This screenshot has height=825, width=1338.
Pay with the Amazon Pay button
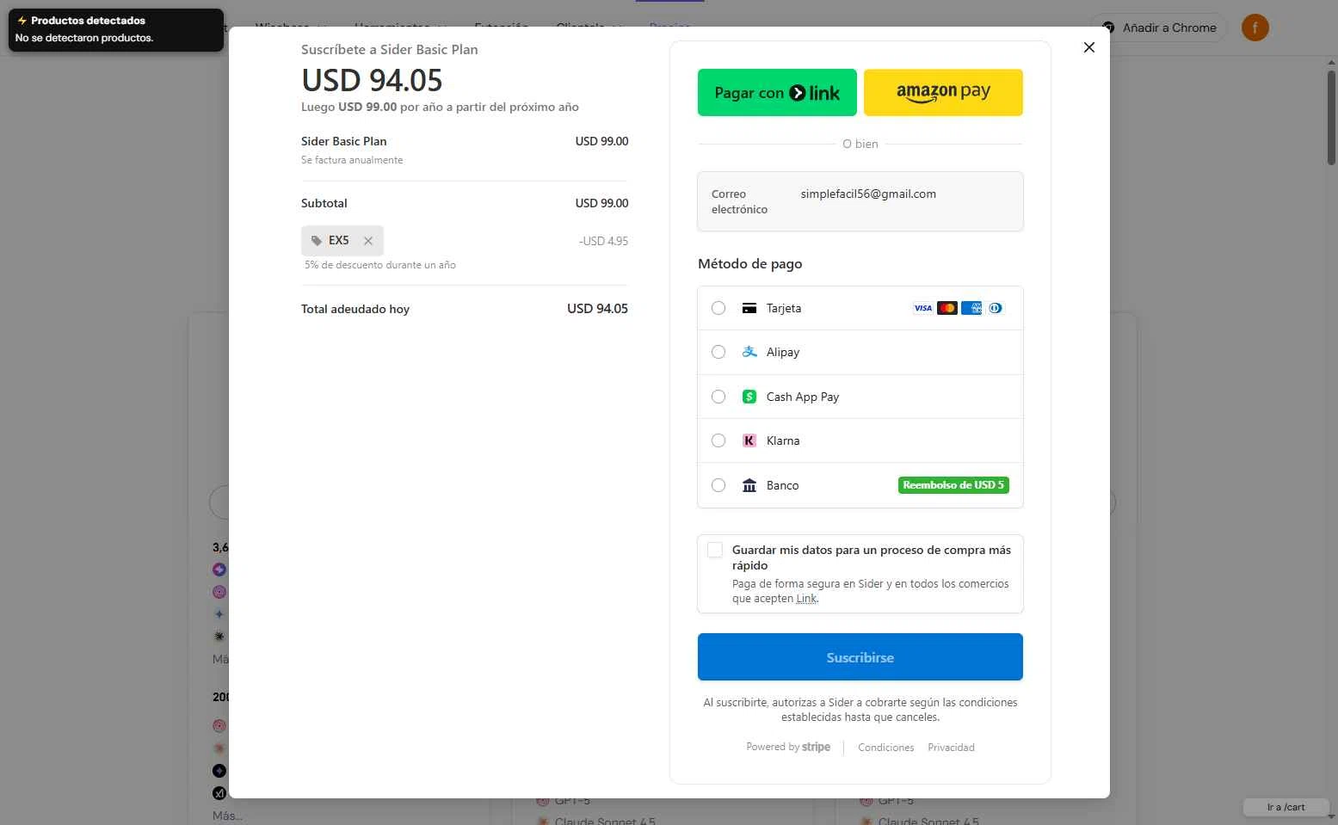click(943, 92)
